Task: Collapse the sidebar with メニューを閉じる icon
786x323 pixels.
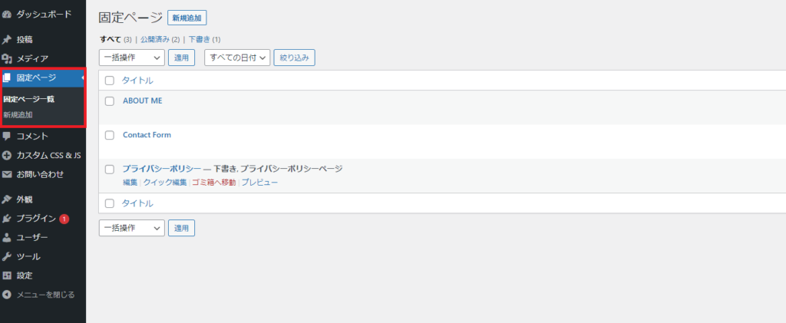Action: (x=7, y=294)
